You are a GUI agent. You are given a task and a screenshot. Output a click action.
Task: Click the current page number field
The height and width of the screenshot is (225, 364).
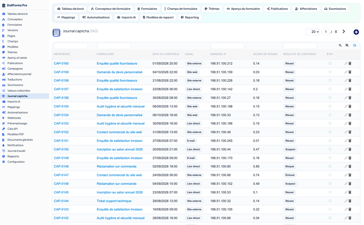(x=325, y=32)
